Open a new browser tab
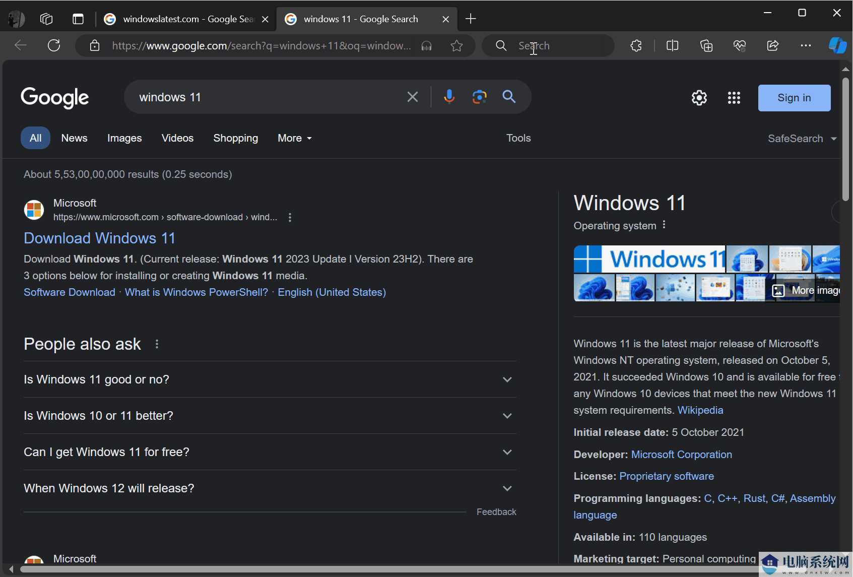This screenshot has height=577, width=853. (x=471, y=19)
